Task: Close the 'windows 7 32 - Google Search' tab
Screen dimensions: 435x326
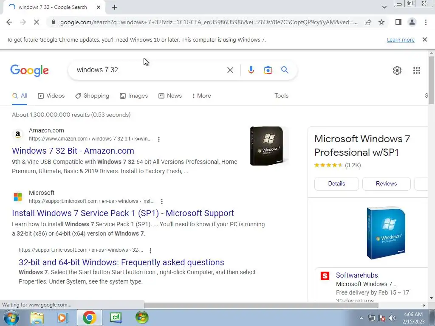Action: tap(99, 8)
